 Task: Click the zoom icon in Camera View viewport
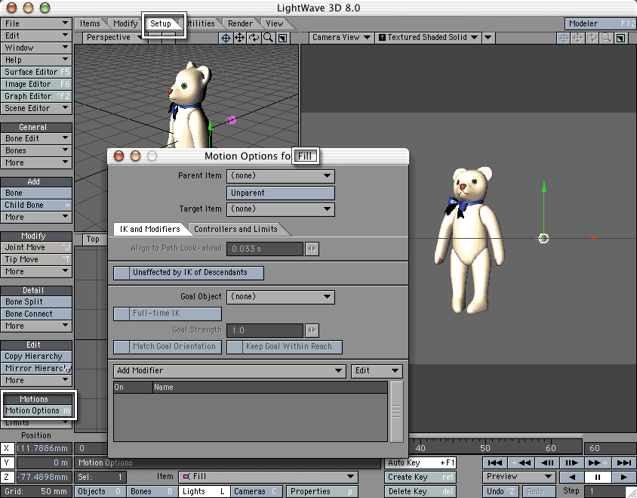pyautogui.click(x=606, y=38)
